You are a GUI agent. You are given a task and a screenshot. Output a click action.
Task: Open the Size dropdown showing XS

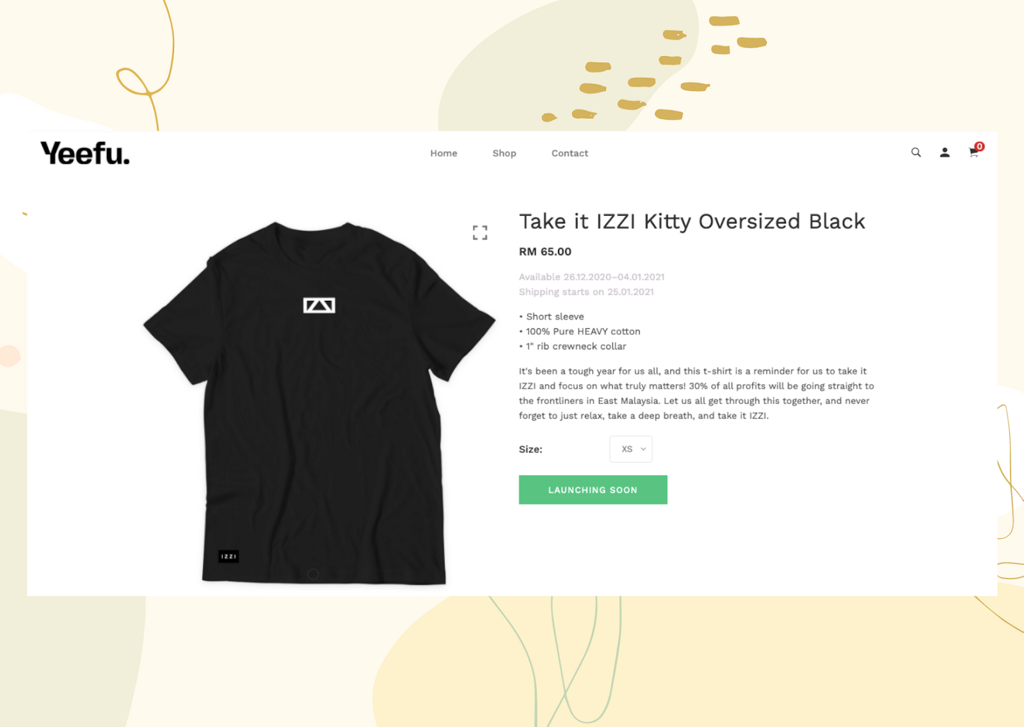(631, 449)
